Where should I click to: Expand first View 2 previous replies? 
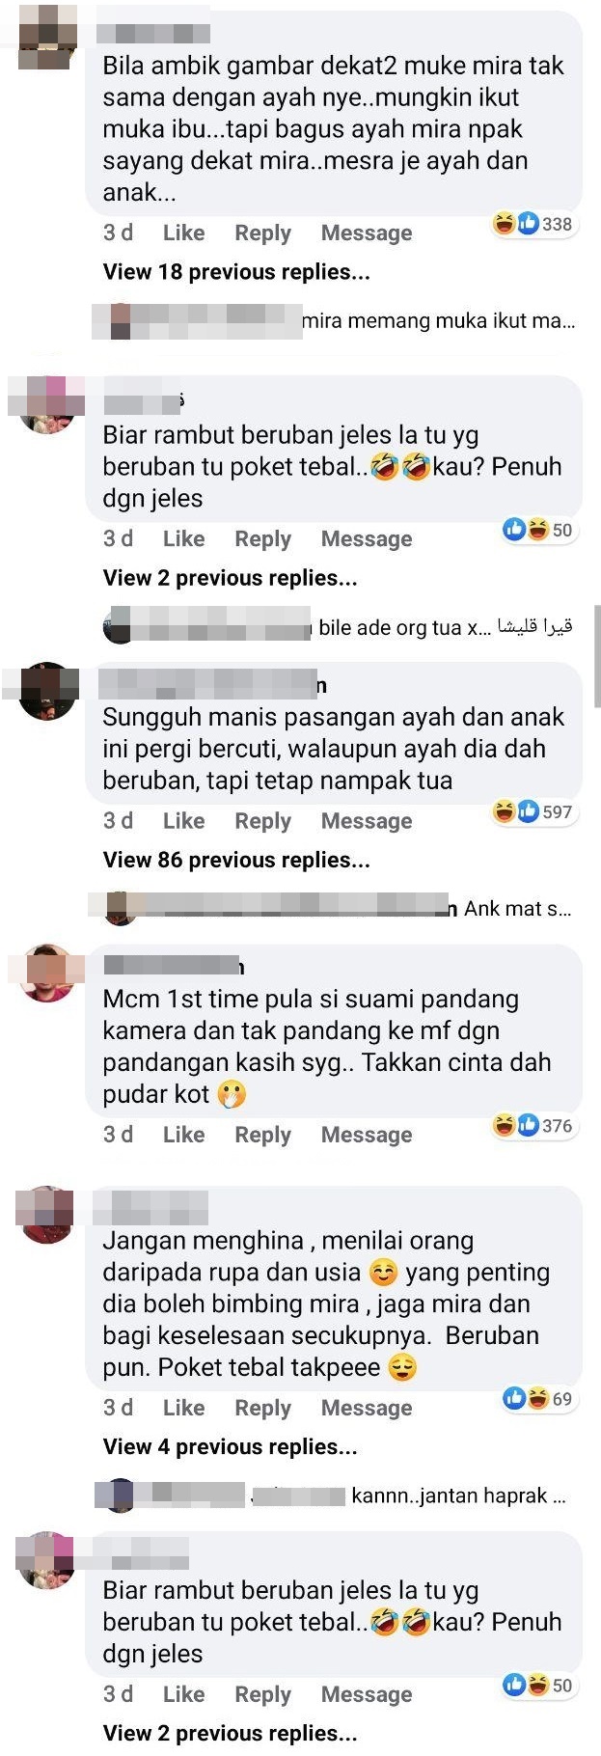[x=231, y=578]
